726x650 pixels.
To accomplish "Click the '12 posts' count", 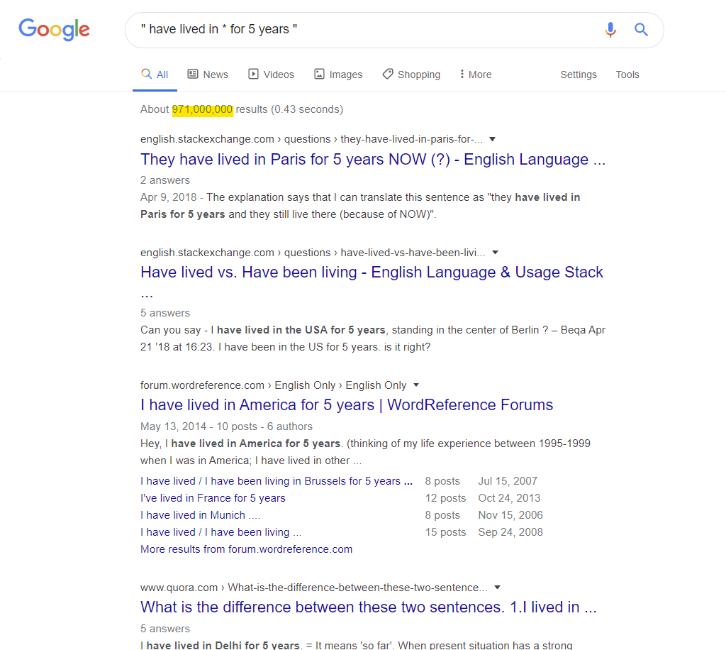I will tap(445, 498).
